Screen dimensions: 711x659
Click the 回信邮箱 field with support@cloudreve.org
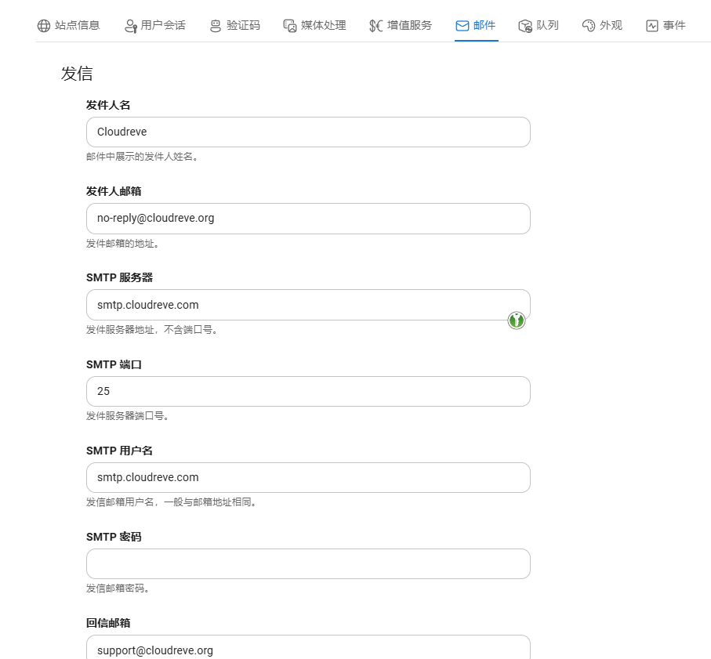[308, 648]
